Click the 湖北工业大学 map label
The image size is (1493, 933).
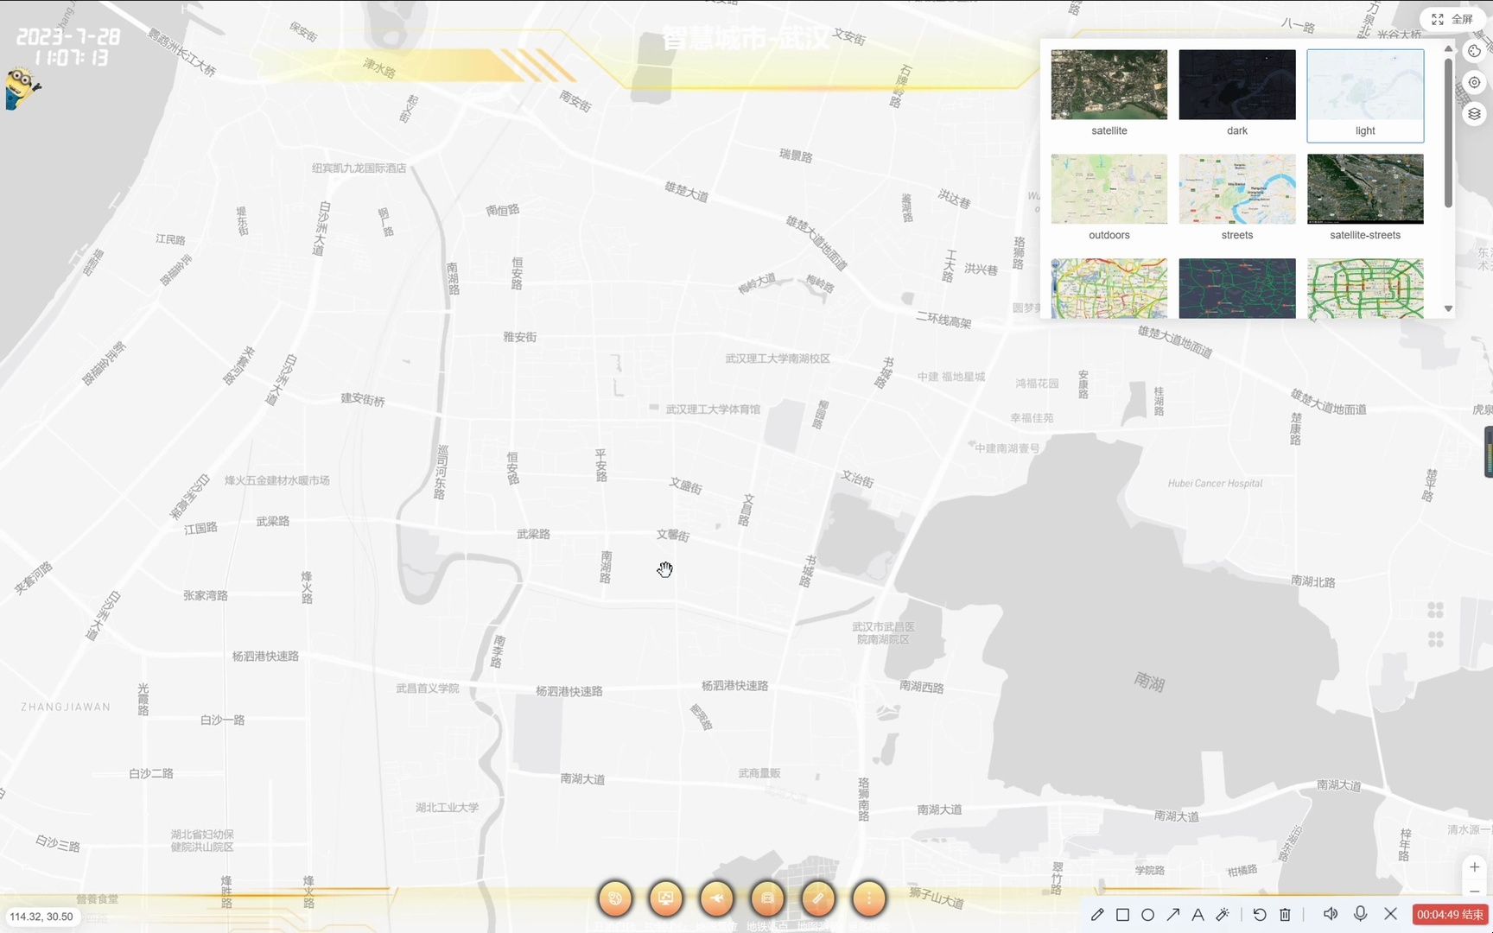(447, 808)
